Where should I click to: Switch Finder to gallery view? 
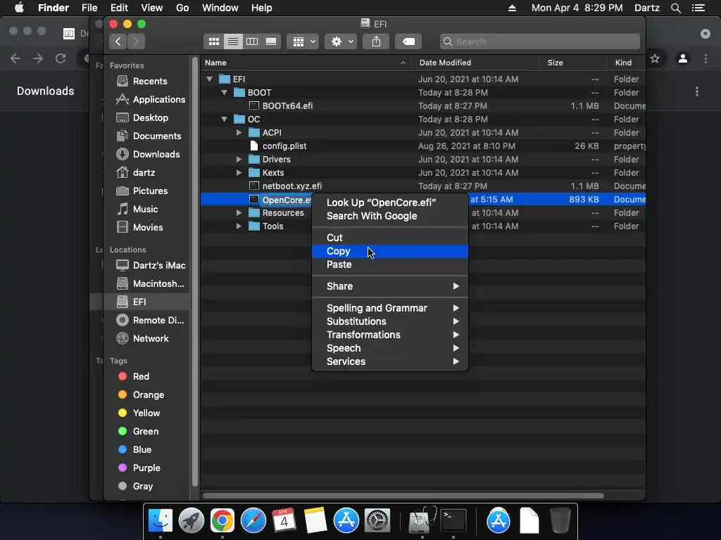tap(271, 41)
